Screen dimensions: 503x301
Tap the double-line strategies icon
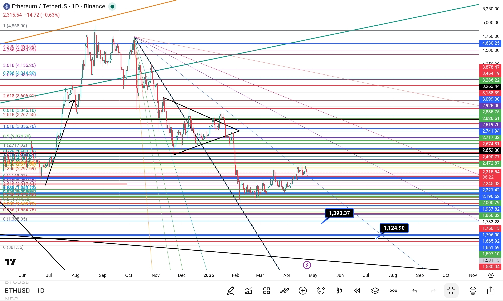tap(285, 291)
